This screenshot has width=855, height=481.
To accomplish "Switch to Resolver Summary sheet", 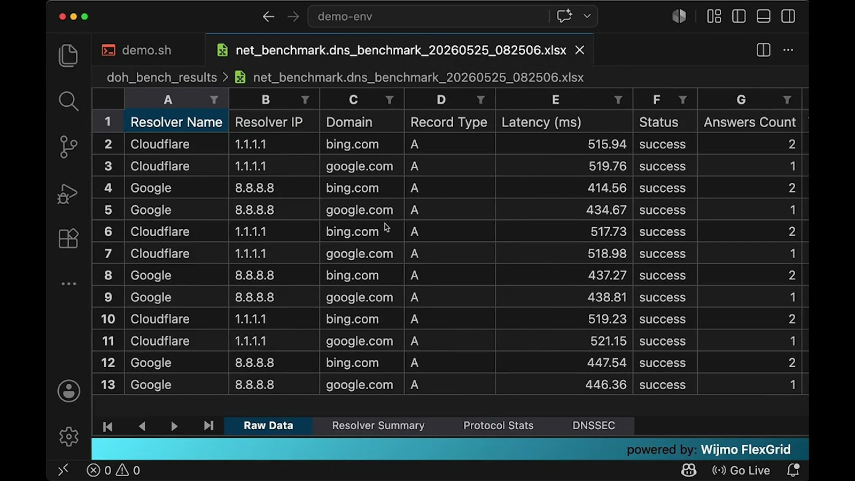I will coord(378,425).
